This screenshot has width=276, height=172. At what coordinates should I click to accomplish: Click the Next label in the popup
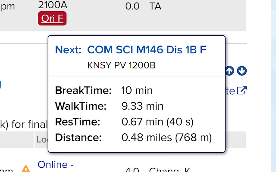68,50
